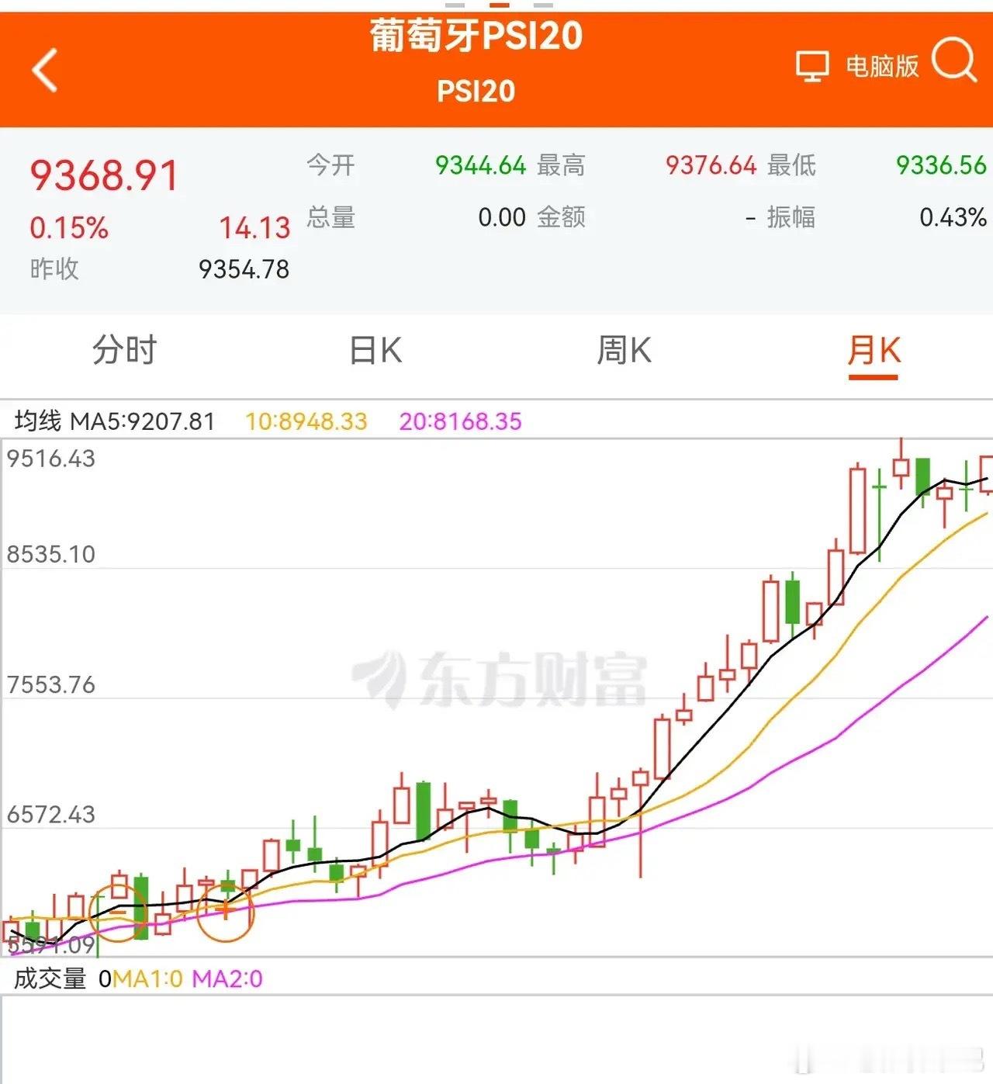Click the 今开 value 9344.64
993x1084 pixels.
pyautogui.click(x=480, y=165)
